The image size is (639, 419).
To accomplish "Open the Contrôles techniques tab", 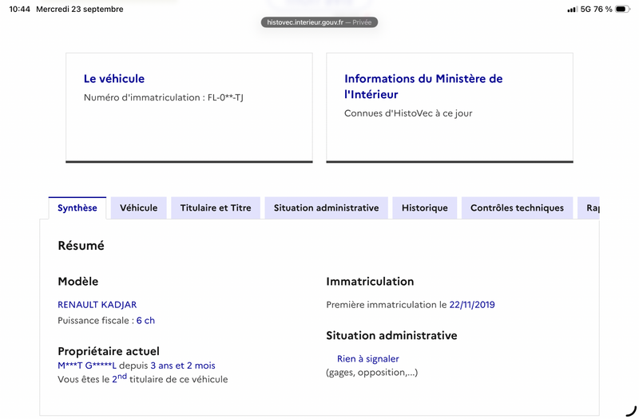I will pyautogui.click(x=517, y=208).
